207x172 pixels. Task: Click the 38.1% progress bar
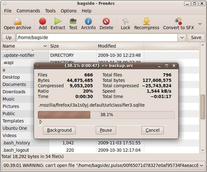click(106, 115)
